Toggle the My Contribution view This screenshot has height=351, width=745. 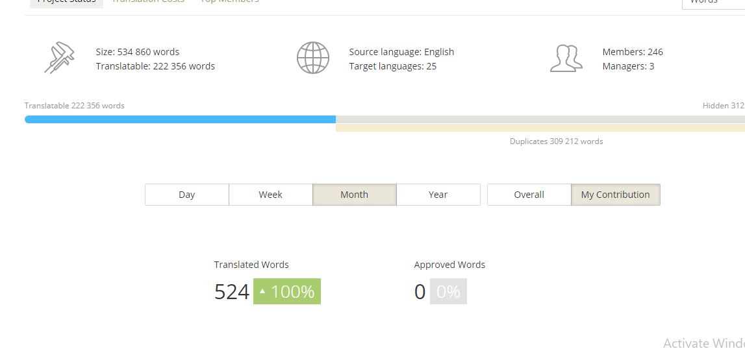[616, 195]
